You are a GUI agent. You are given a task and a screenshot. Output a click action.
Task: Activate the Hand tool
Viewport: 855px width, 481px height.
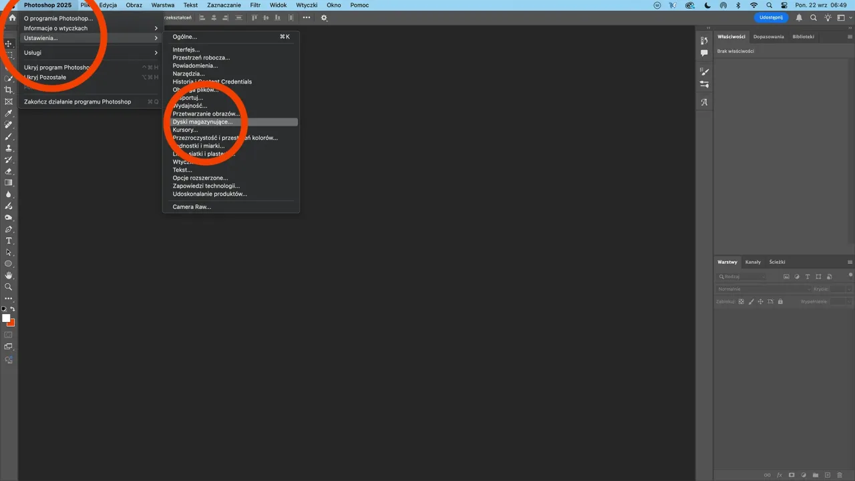pyautogui.click(x=9, y=275)
